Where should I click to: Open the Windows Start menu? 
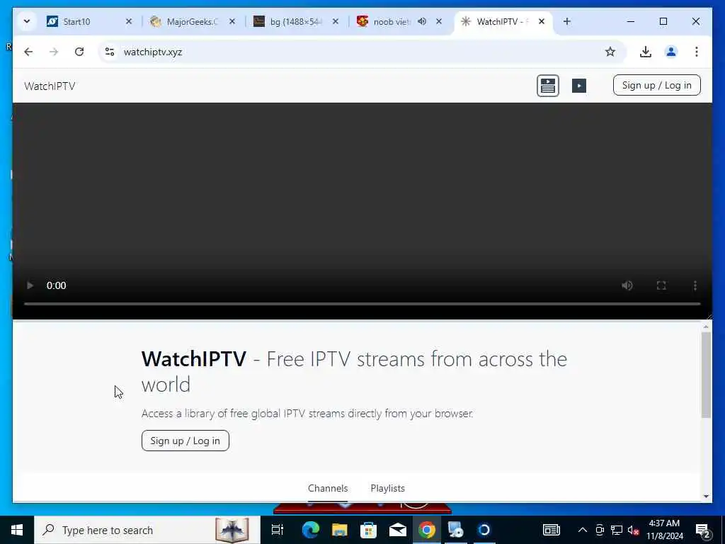point(17,530)
